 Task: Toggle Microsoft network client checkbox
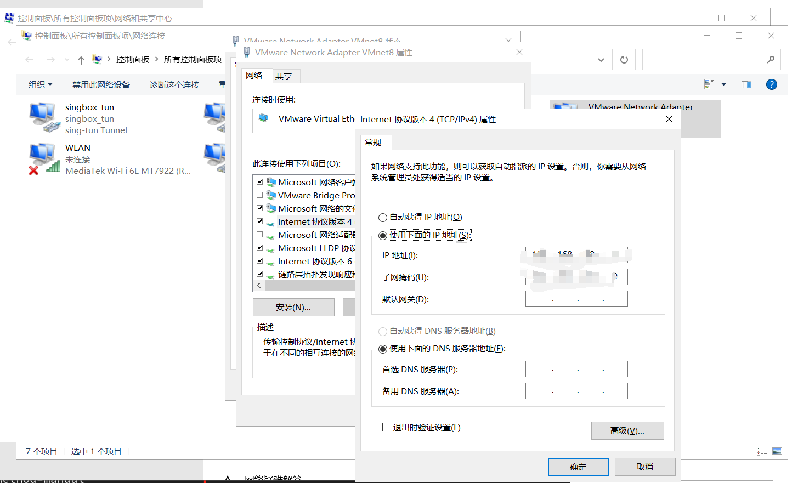[x=260, y=181]
